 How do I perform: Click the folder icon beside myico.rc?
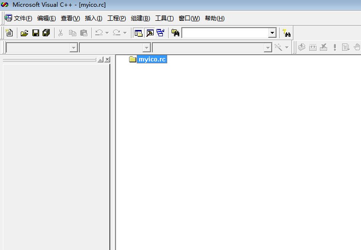click(x=132, y=59)
